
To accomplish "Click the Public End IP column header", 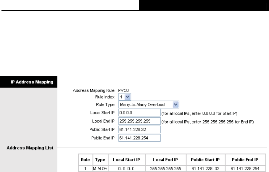I will [x=245, y=160].
